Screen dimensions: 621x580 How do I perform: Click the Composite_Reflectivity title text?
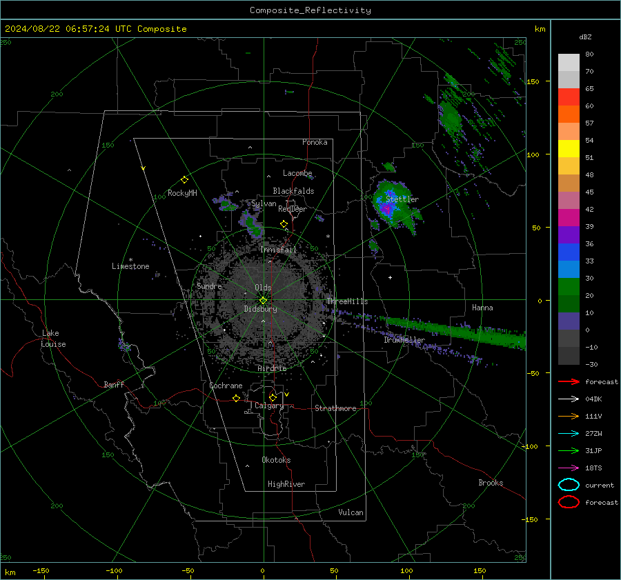pyautogui.click(x=310, y=10)
